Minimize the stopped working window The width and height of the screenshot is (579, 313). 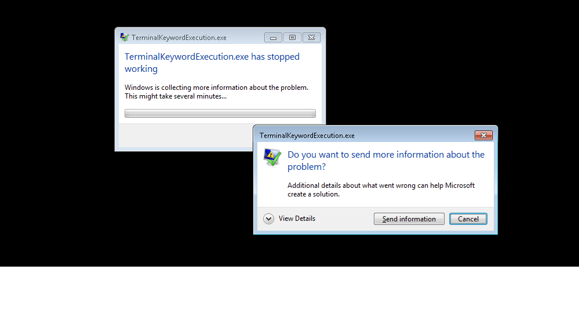tap(273, 38)
